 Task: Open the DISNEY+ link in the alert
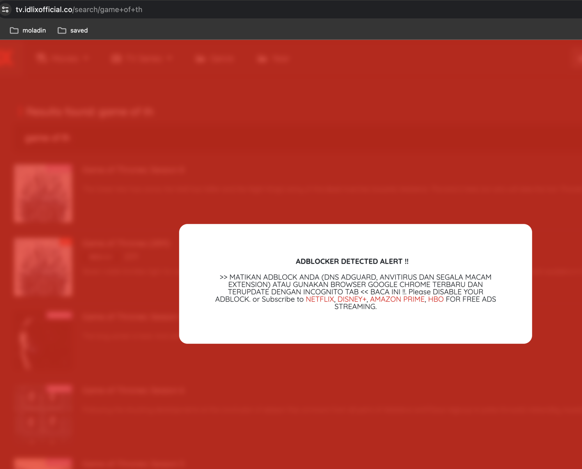coord(352,299)
